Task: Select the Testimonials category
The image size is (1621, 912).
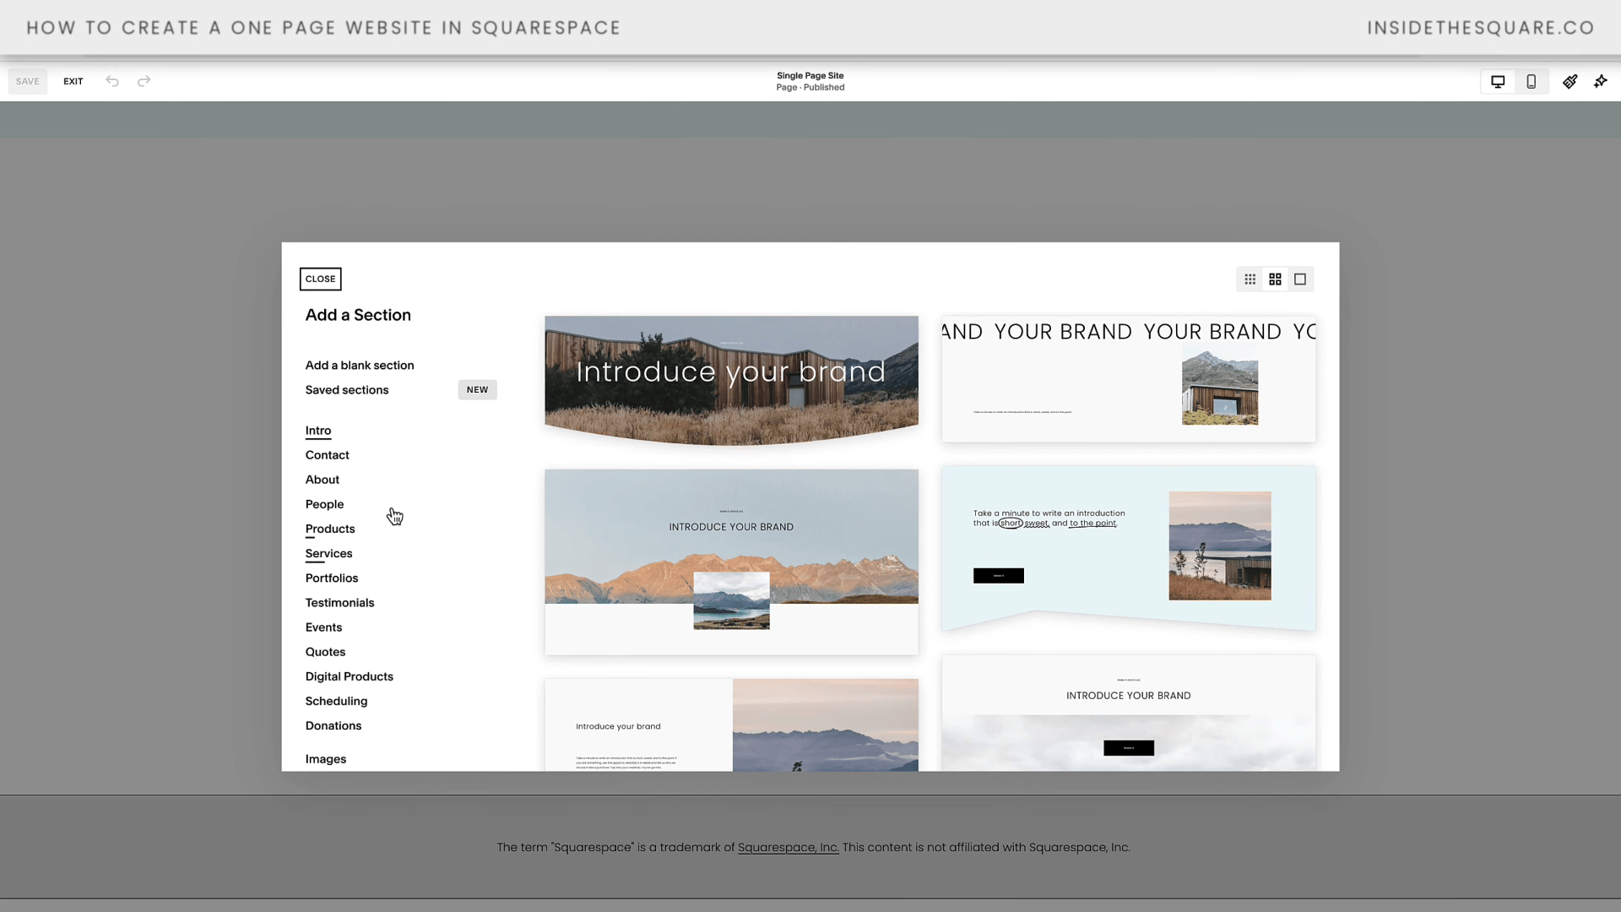Action: [340, 603]
